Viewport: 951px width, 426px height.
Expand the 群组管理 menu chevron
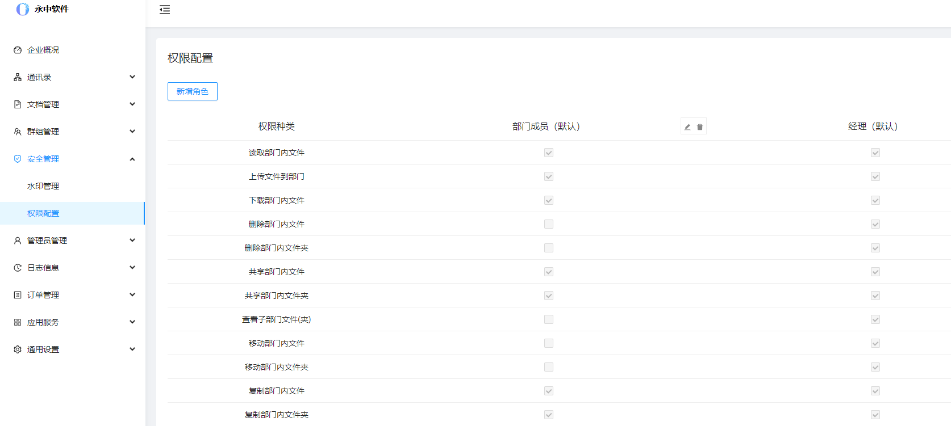132,132
